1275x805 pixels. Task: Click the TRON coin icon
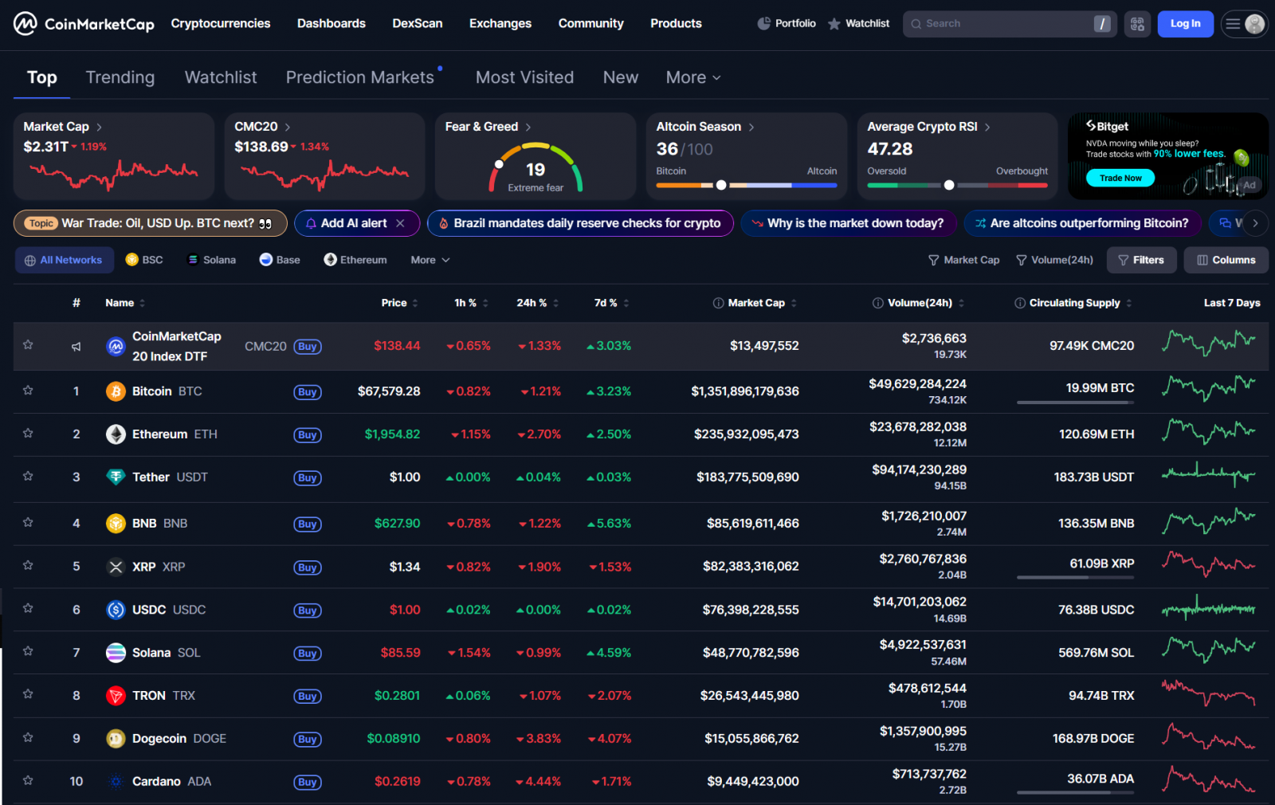click(116, 696)
